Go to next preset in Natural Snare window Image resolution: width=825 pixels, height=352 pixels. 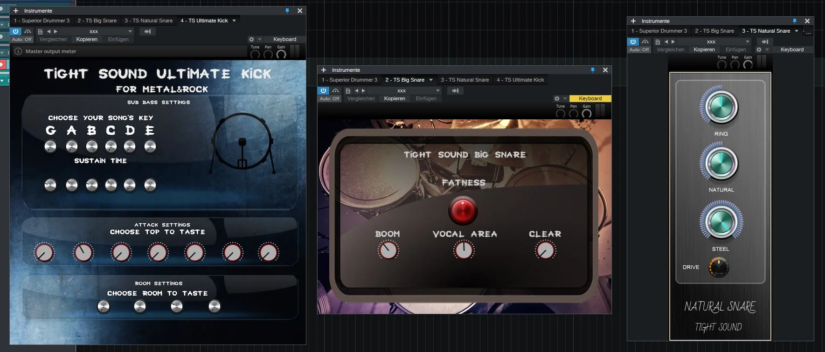pyautogui.click(x=673, y=42)
